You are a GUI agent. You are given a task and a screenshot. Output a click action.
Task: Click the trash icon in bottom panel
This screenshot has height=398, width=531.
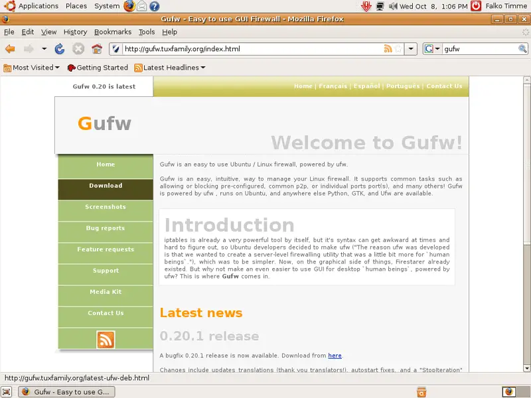421,392
